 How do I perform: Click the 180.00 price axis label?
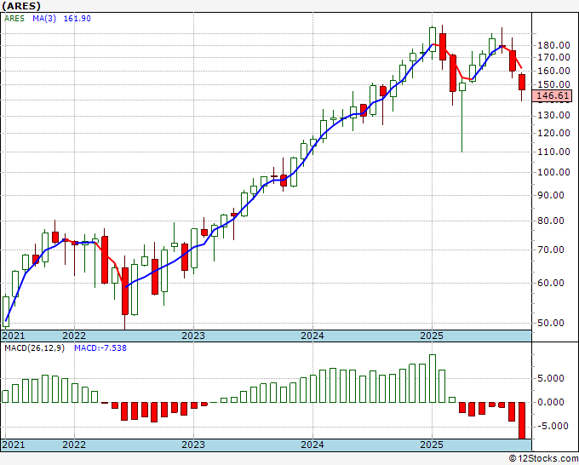pyautogui.click(x=553, y=45)
